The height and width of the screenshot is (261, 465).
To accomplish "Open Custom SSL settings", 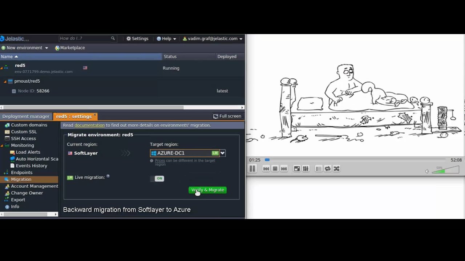I will click(x=24, y=132).
